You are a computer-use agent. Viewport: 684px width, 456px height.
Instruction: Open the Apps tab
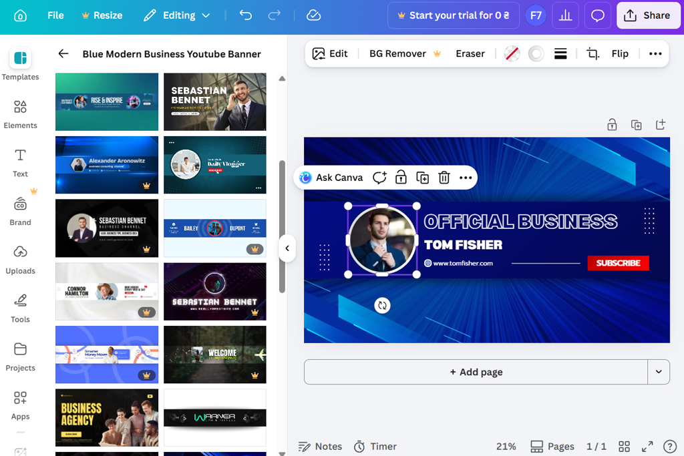click(20, 405)
